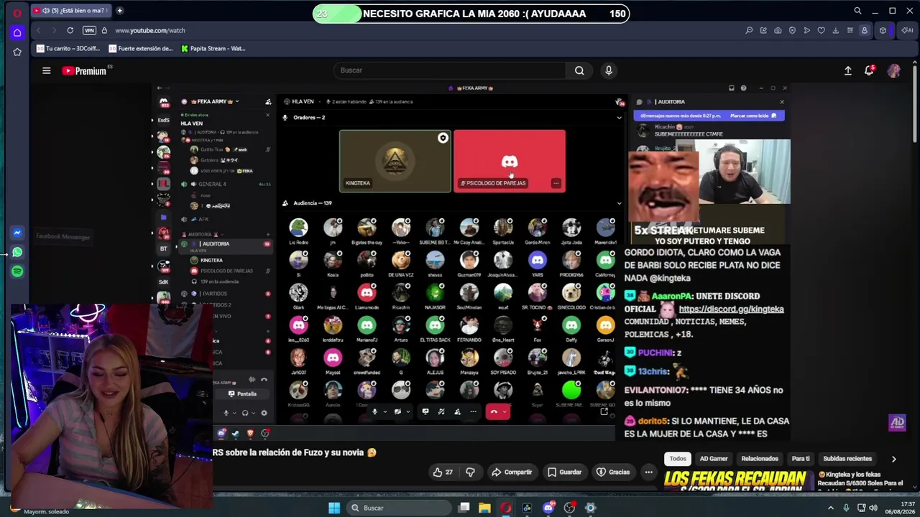Viewport: 920px width, 517px height.
Task: Open YouTube notifications bell
Action: 869,70
